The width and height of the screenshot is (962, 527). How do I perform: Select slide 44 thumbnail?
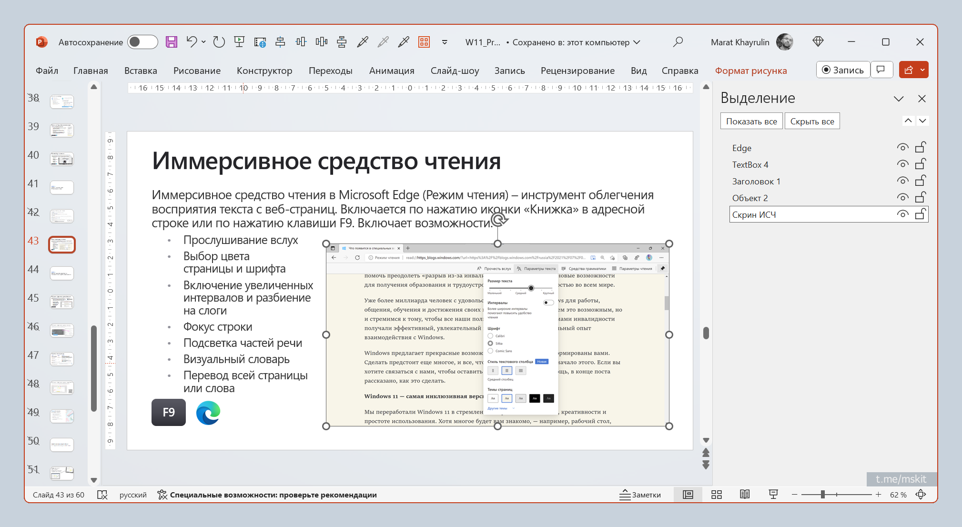point(62,273)
